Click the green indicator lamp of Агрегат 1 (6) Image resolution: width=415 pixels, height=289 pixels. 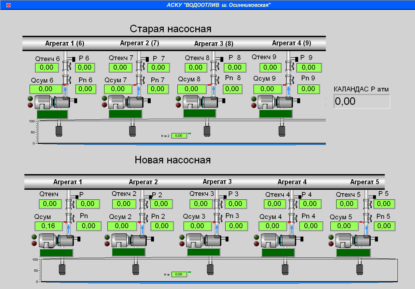31,99
